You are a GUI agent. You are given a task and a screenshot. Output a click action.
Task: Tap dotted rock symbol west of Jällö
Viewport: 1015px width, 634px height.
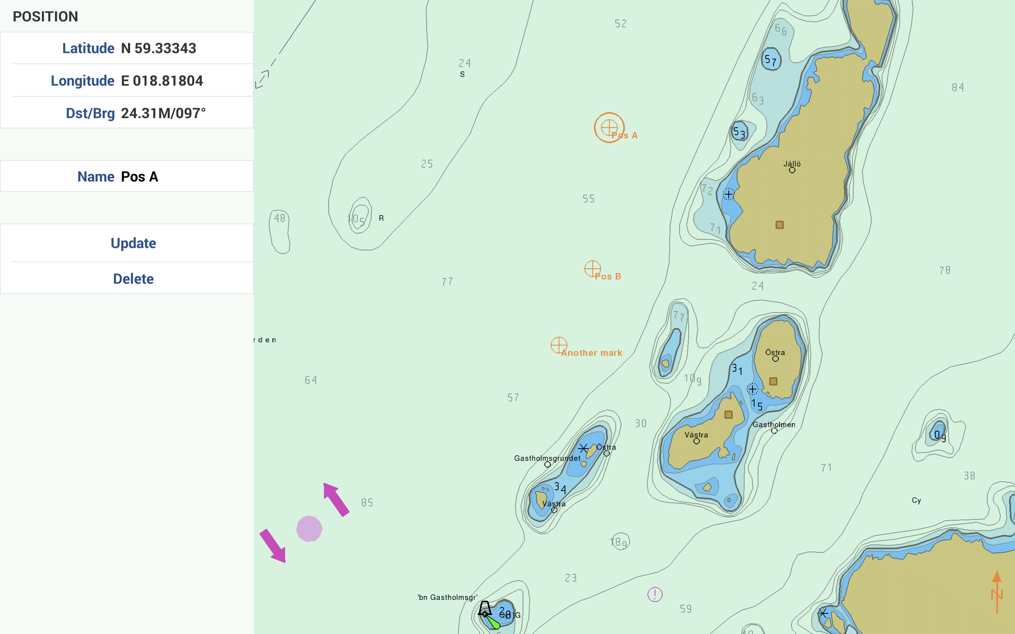click(x=728, y=195)
